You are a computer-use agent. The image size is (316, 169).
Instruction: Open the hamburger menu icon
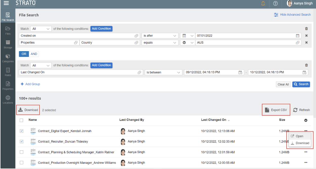(6, 4)
